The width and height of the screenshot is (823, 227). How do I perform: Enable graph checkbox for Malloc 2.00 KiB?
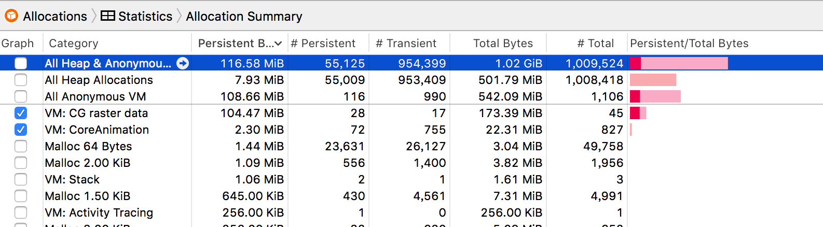[x=21, y=163]
